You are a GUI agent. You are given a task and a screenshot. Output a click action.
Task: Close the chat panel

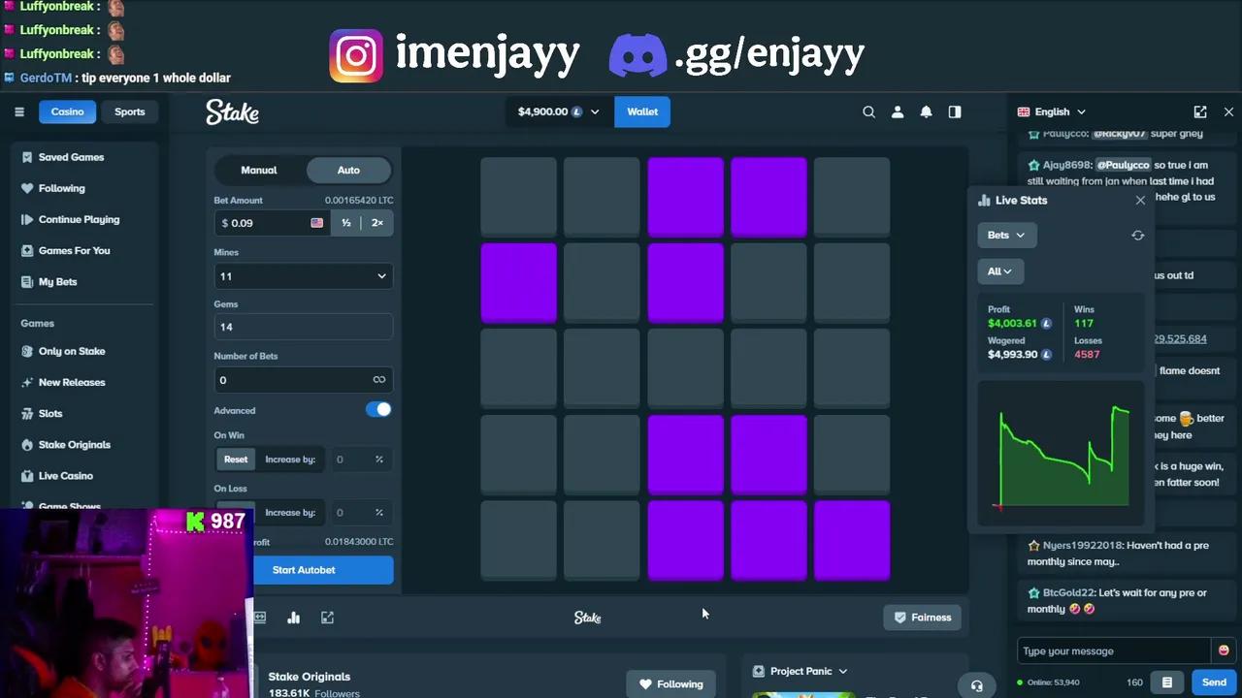(x=1228, y=111)
